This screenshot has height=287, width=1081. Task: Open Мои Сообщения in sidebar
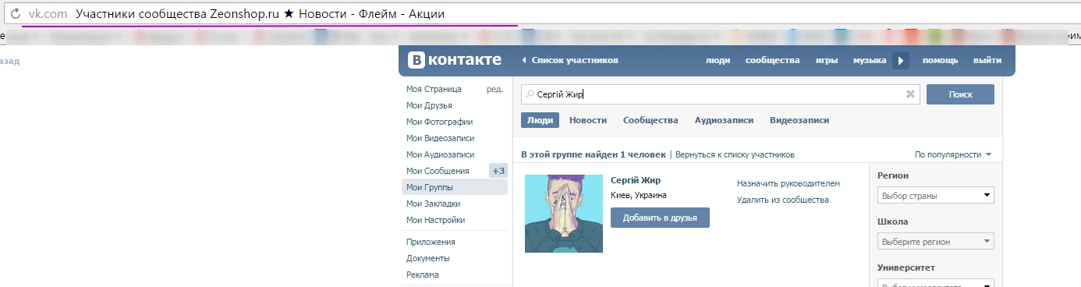coord(438,171)
